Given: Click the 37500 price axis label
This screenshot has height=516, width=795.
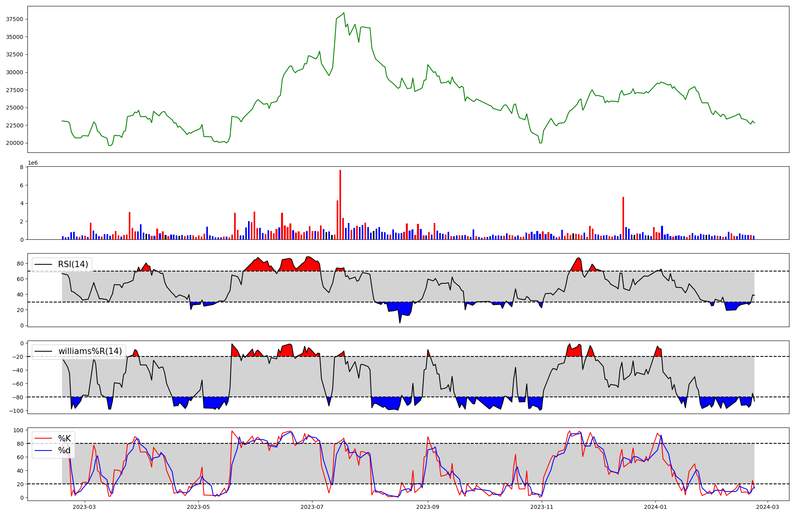Looking at the screenshot, I should [14, 19].
